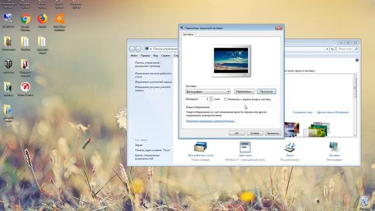Click refresh button beside the address bar
This screenshot has height=211, width=375.
pyautogui.click(x=332, y=49)
